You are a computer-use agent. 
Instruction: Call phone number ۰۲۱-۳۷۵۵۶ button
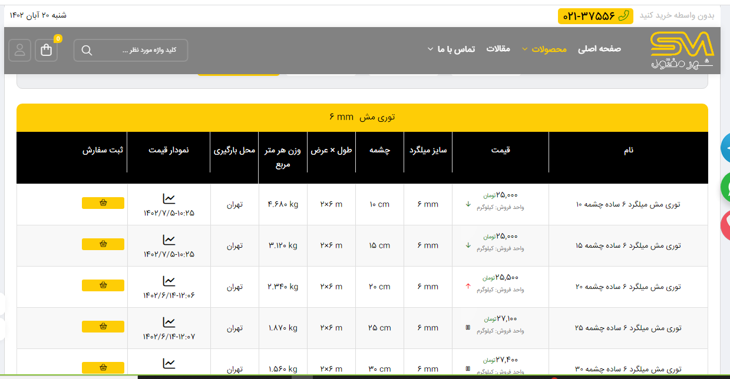tap(595, 16)
